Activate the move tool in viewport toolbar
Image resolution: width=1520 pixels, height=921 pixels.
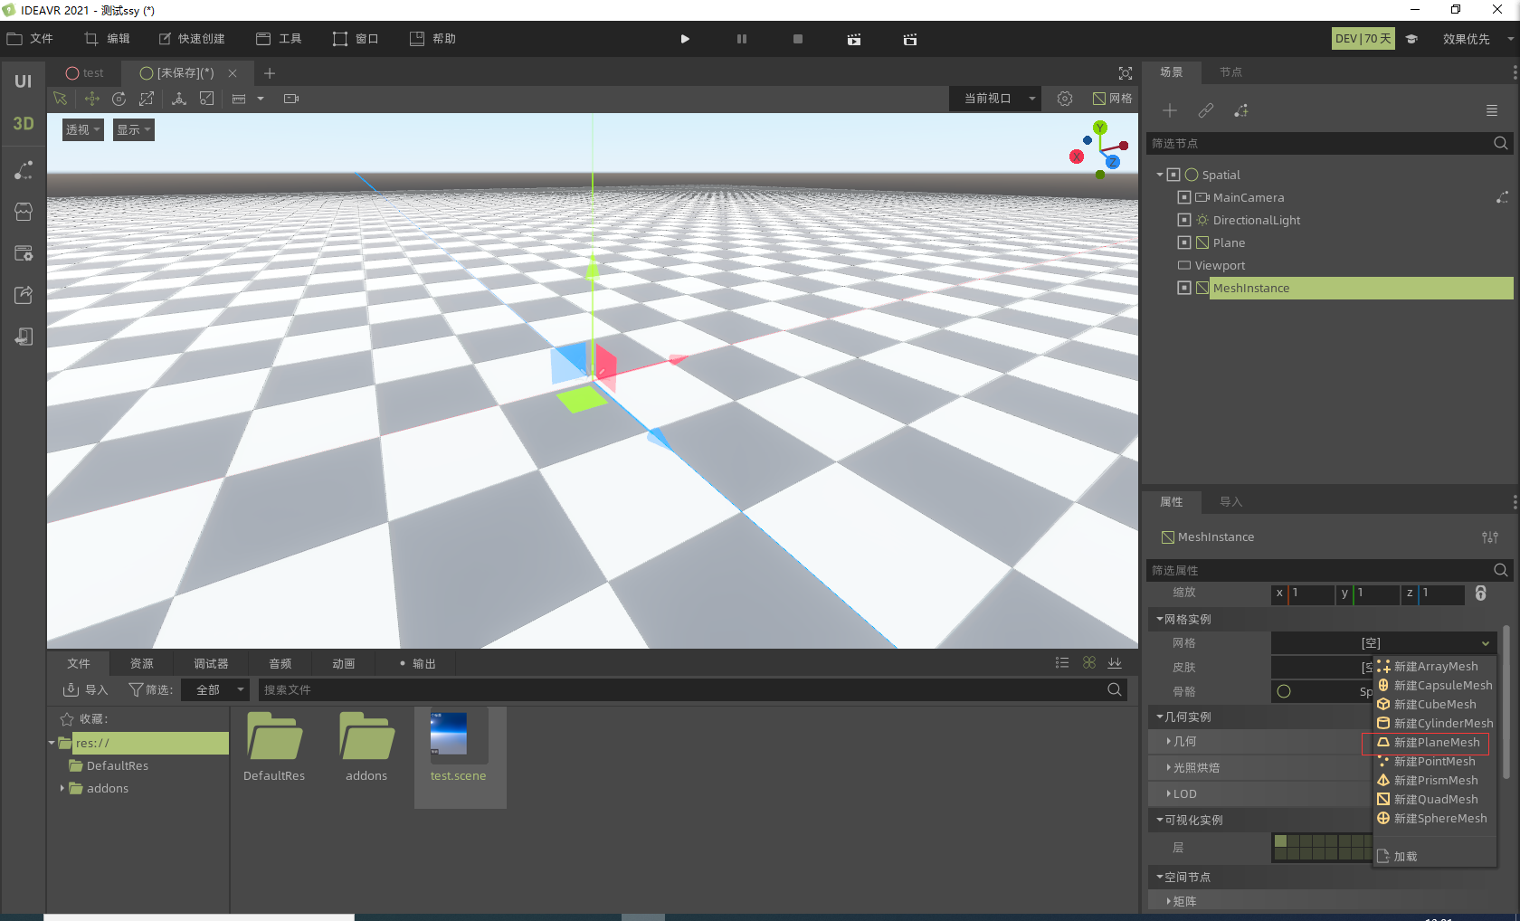pyautogui.click(x=91, y=99)
